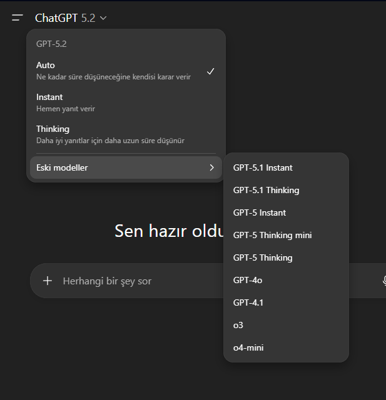The height and width of the screenshot is (400, 386).
Task: Choose GPT-5 Instant model
Action: tap(286, 212)
